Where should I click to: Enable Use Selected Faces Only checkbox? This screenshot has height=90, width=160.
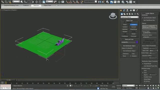[143, 66]
